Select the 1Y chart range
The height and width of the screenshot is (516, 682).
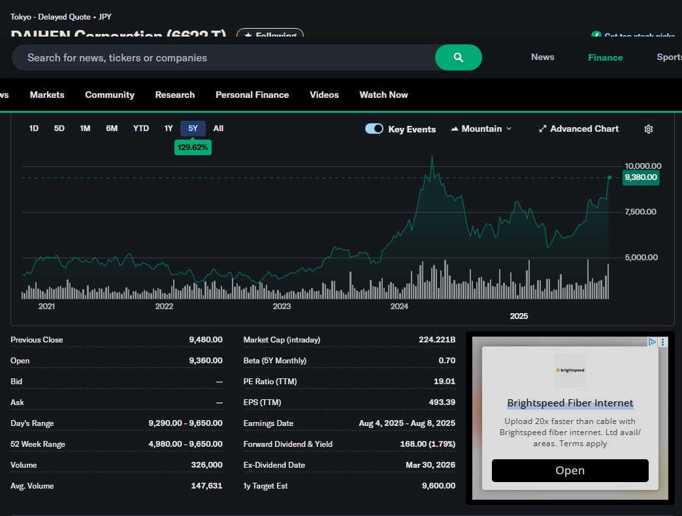[169, 128]
